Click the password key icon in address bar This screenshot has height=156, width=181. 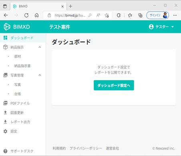(x=90, y=16)
